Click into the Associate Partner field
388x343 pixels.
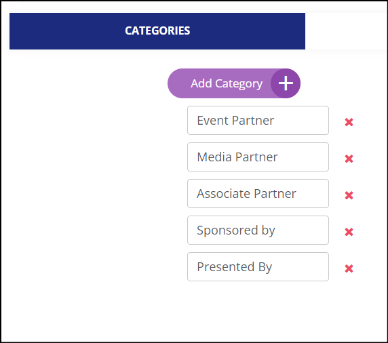coord(258,194)
